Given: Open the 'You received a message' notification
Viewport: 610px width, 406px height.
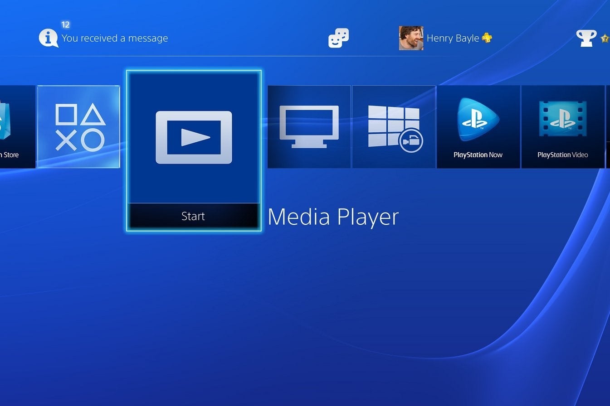Looking at the screenshot, I should [x=115, y=39].
